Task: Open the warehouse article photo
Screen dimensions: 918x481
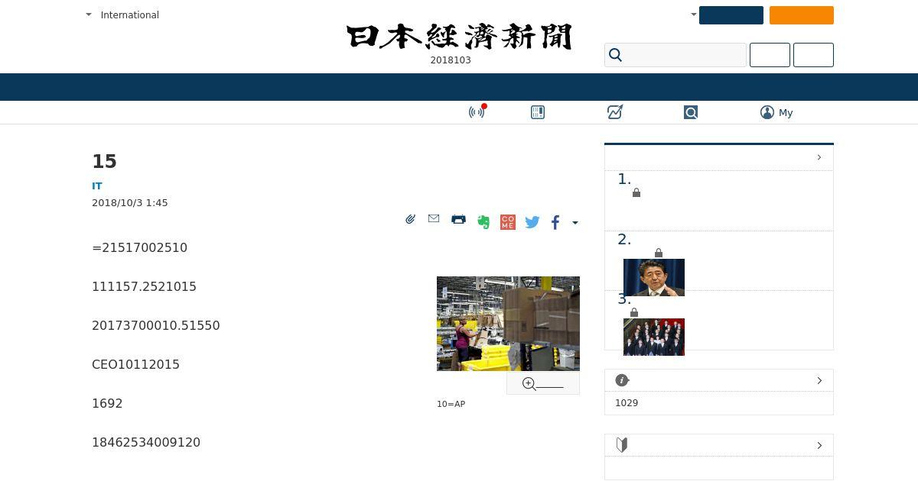Action: tap(508, 324)
